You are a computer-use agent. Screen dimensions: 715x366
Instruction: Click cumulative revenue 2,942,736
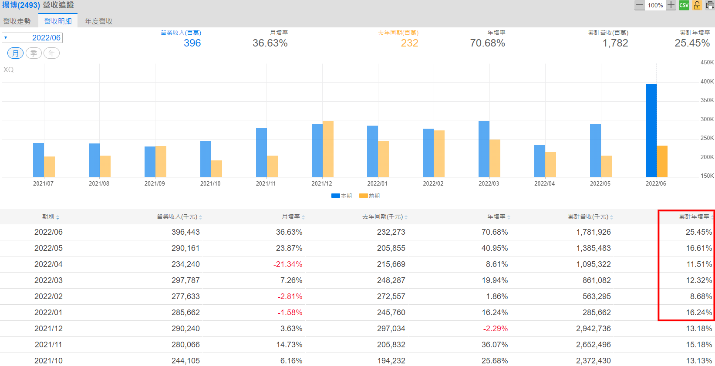coord(594,329)
